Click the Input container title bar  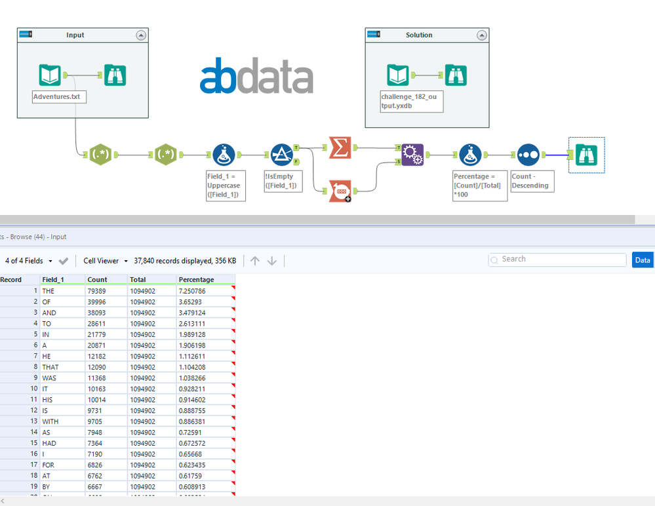click(x=83, y=35)
